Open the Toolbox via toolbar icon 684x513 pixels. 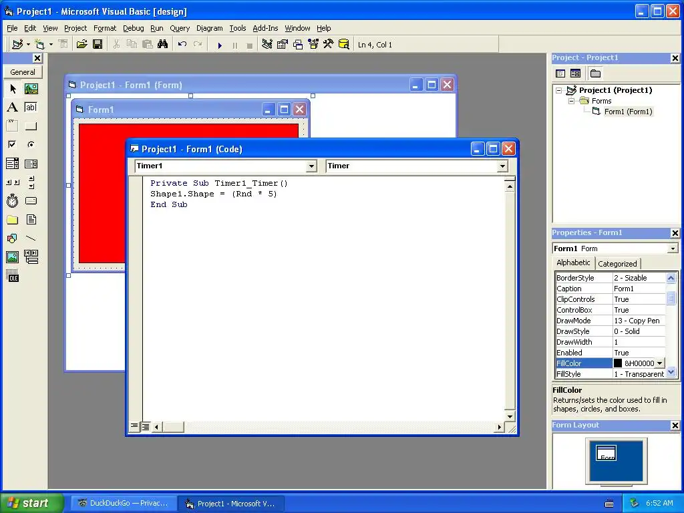coord(329,45)
